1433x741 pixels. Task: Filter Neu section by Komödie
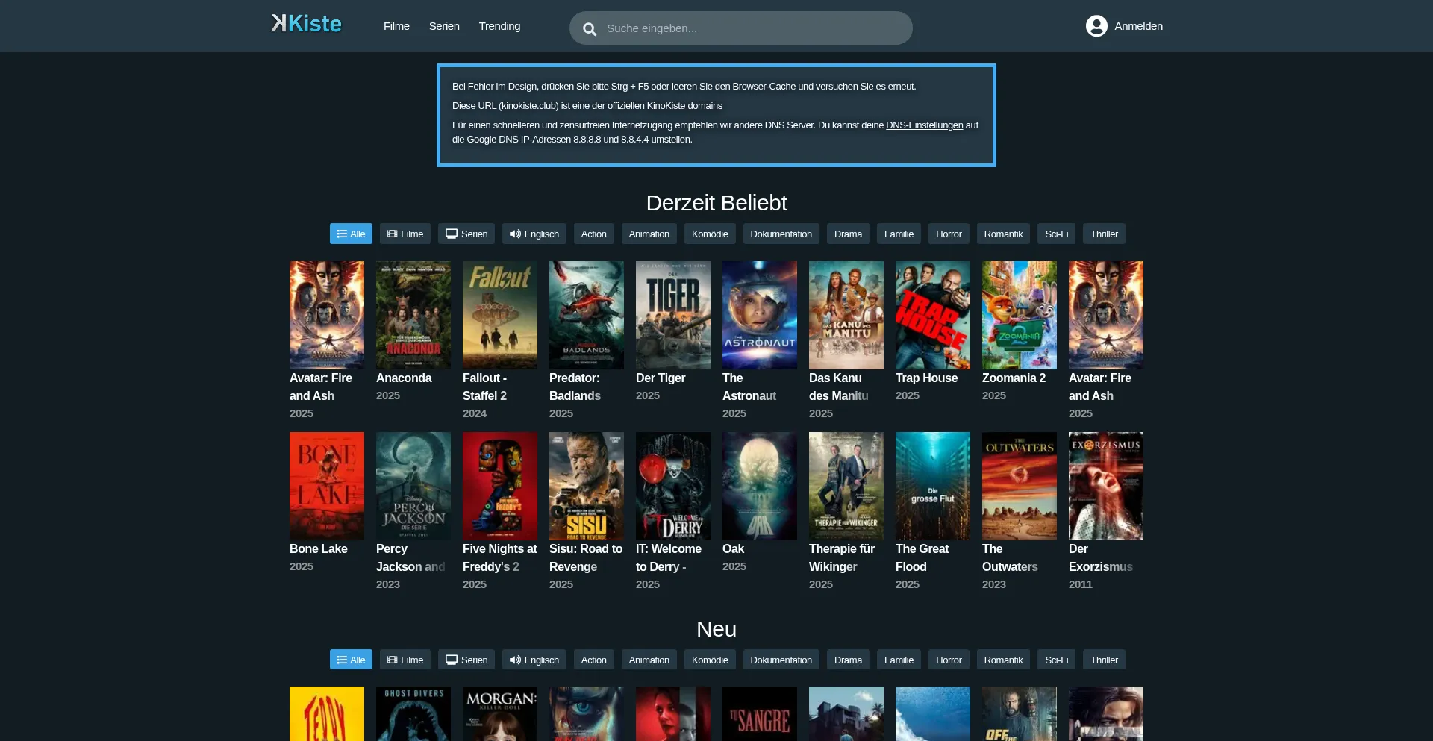coord(710,660)
